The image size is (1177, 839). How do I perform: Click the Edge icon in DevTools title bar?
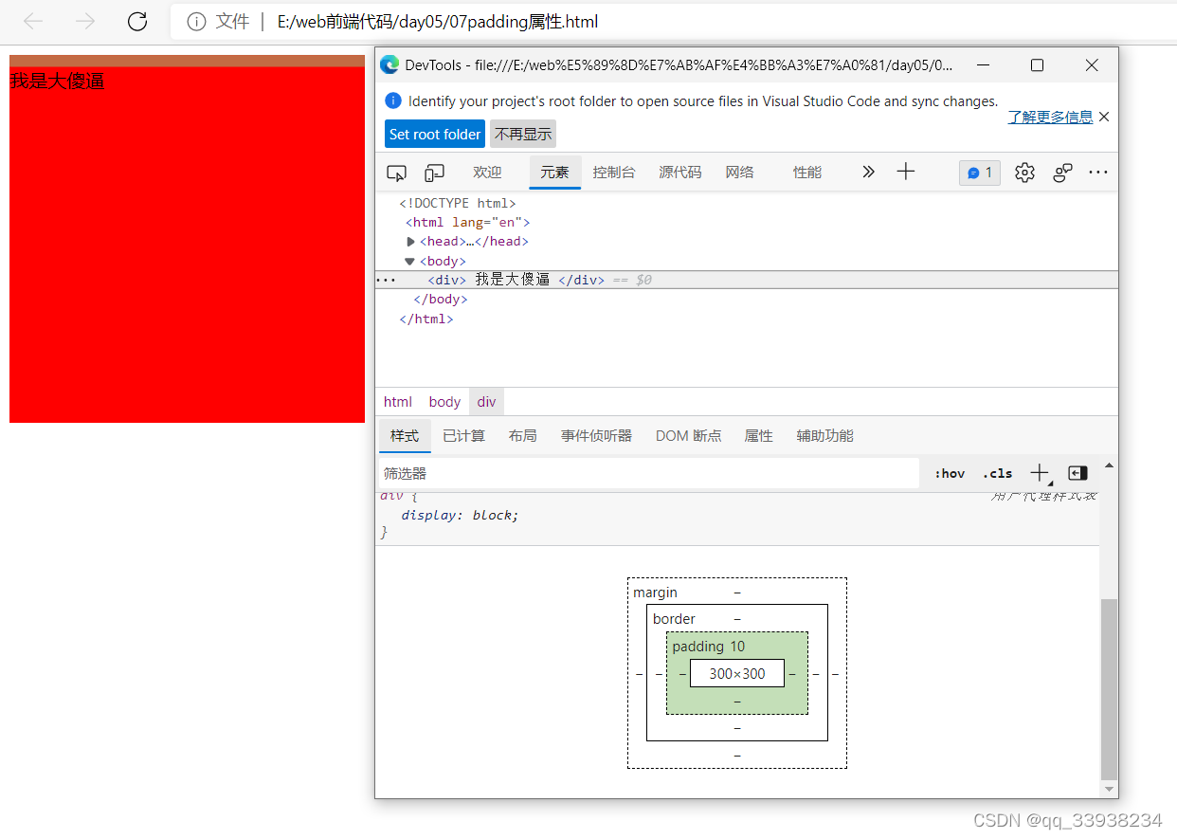(x=389, y=64)
